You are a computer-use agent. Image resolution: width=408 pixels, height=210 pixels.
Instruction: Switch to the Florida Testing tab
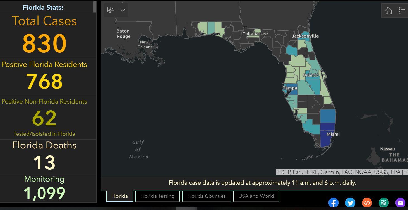(x=157, y=196)
